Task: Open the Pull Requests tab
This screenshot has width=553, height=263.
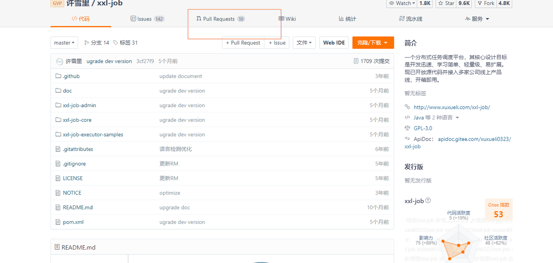Action: pos(220,19)
